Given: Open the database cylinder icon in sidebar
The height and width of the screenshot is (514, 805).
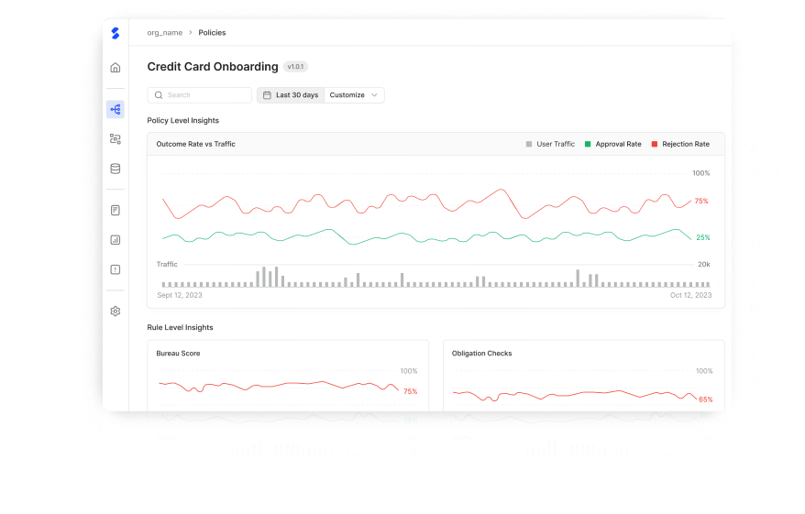Looking at the screenshot, I should coord(116,169).
